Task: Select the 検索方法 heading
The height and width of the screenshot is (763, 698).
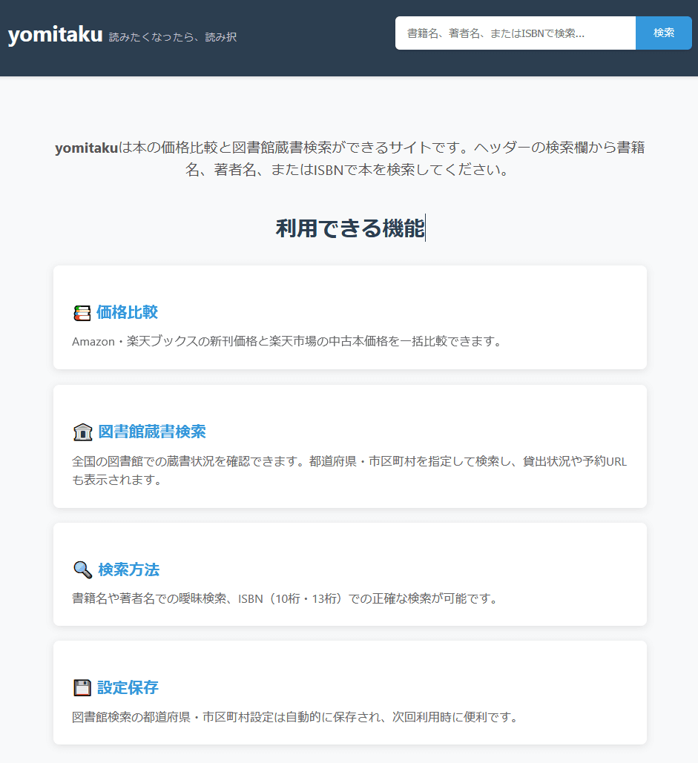Action: point(128,569)
